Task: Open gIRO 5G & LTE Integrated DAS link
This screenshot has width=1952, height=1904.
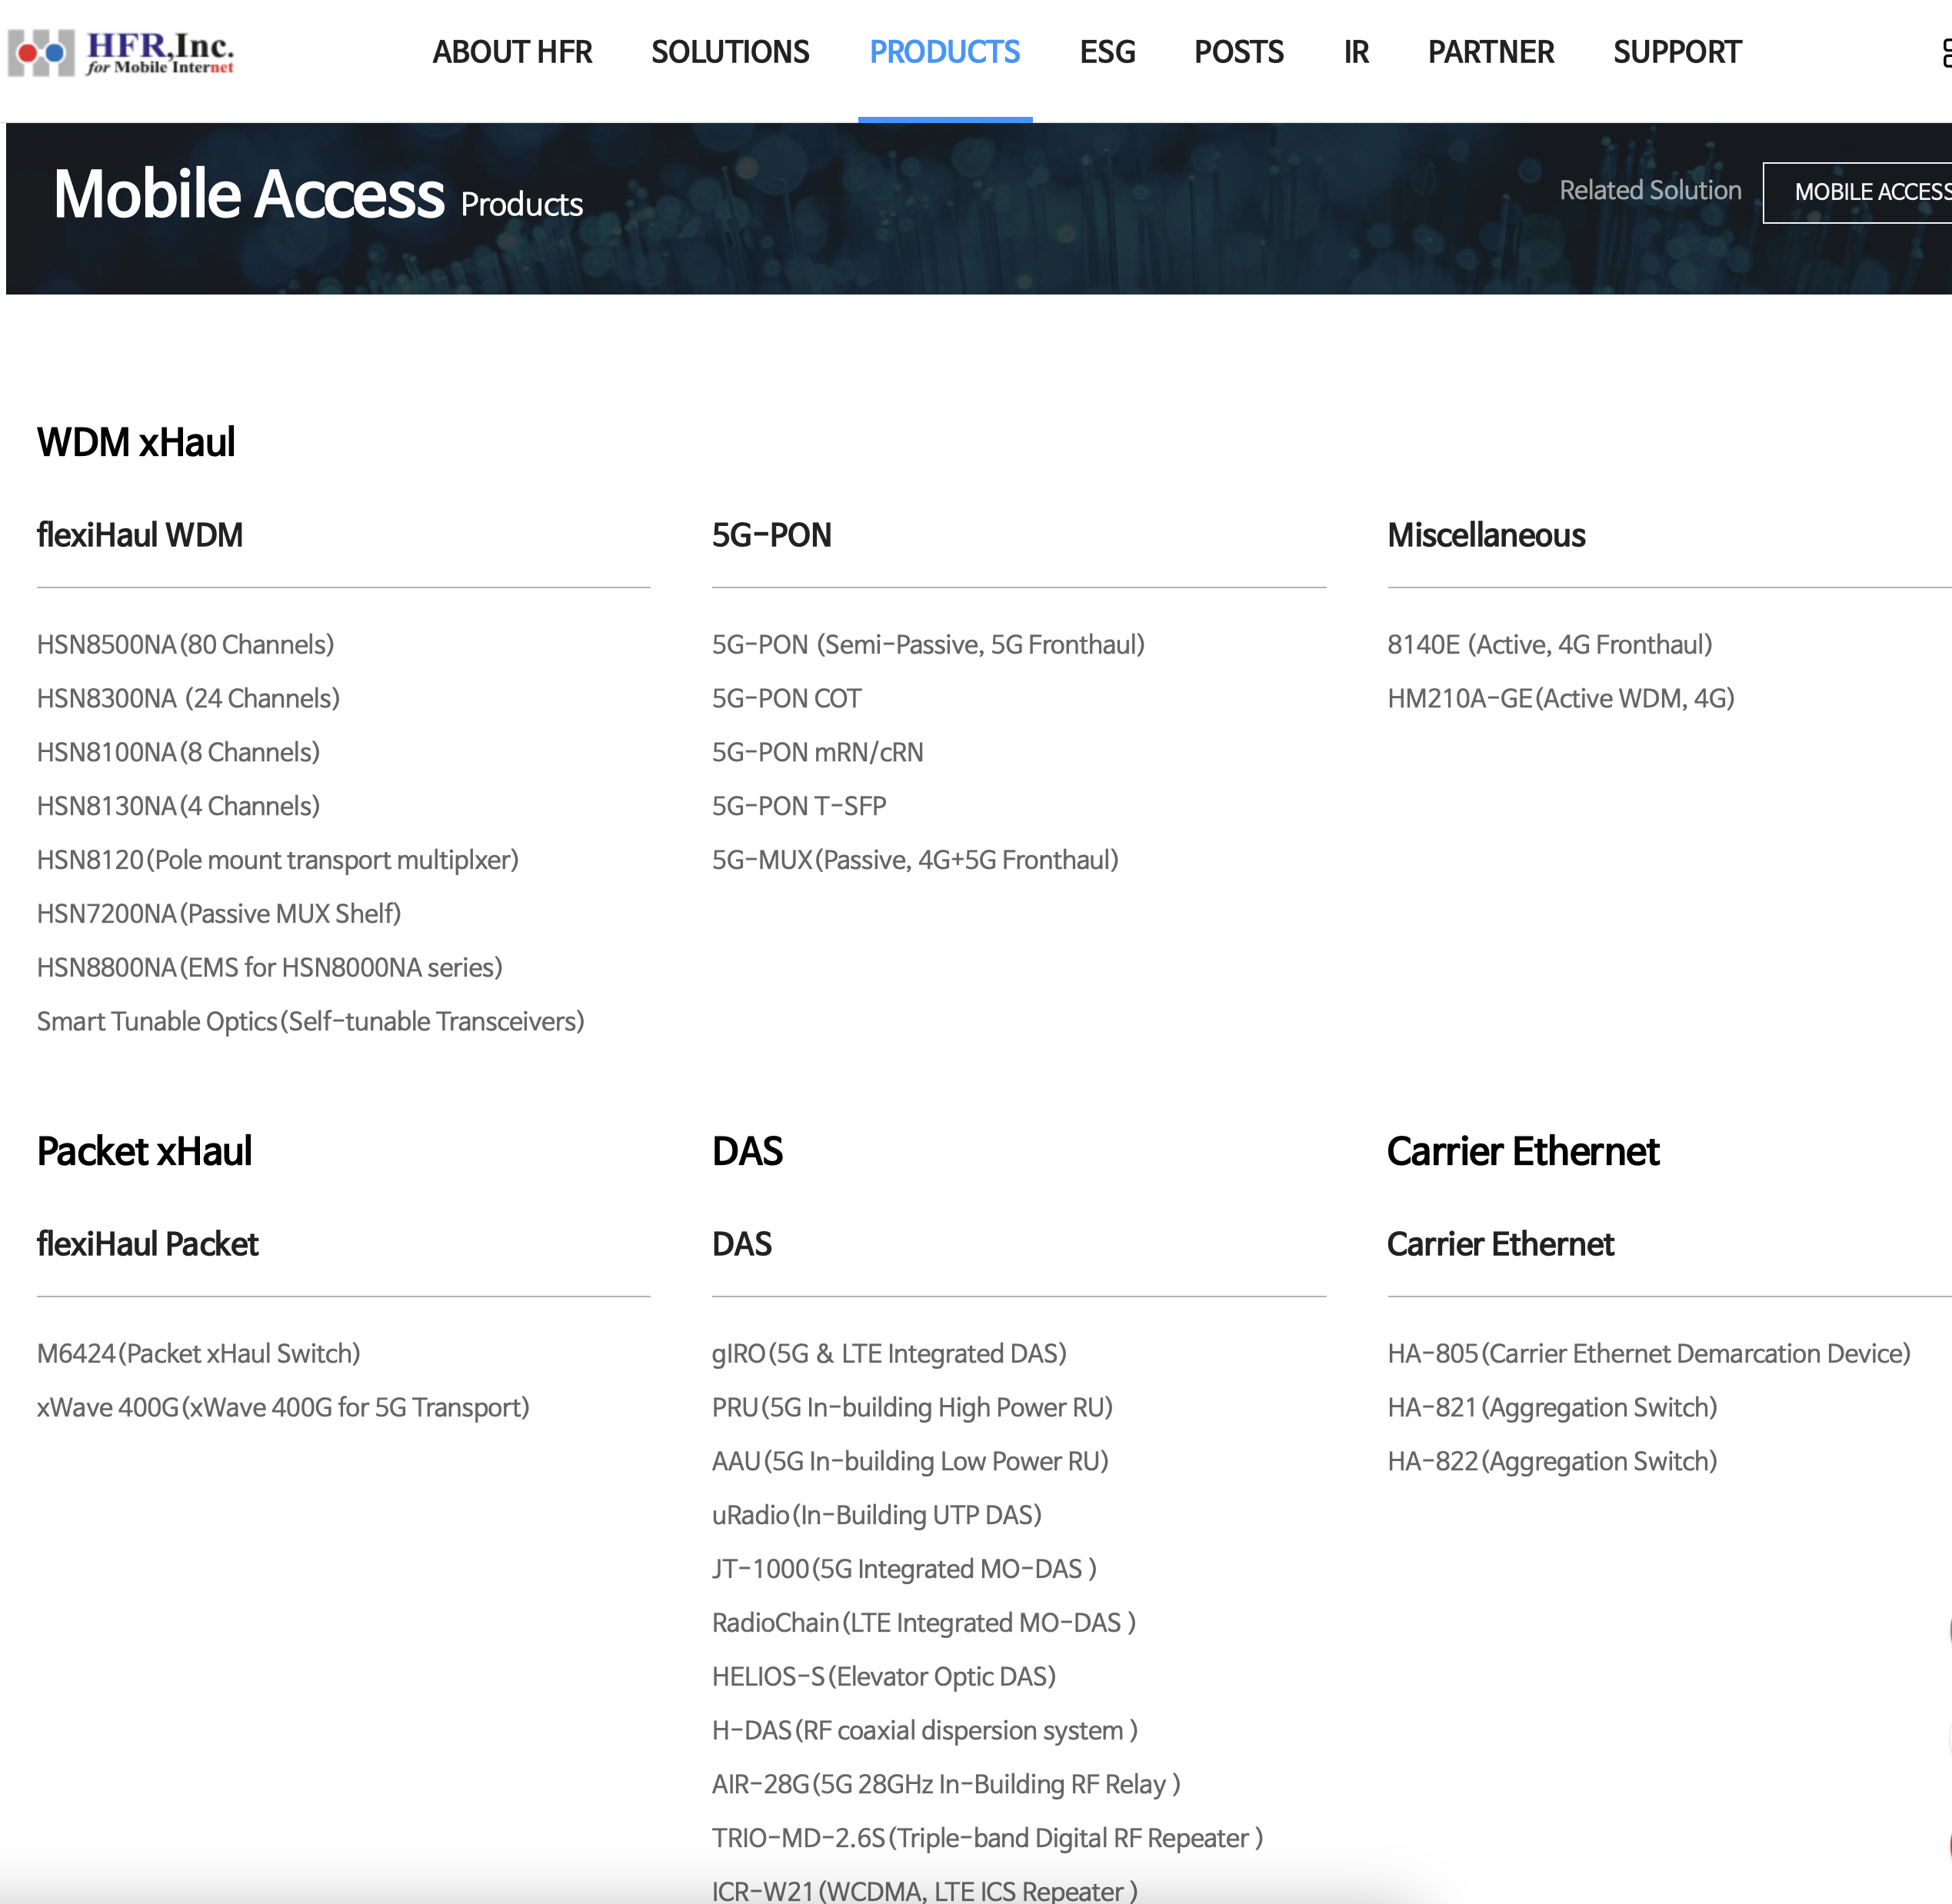Action: (x=889, y=1353)
